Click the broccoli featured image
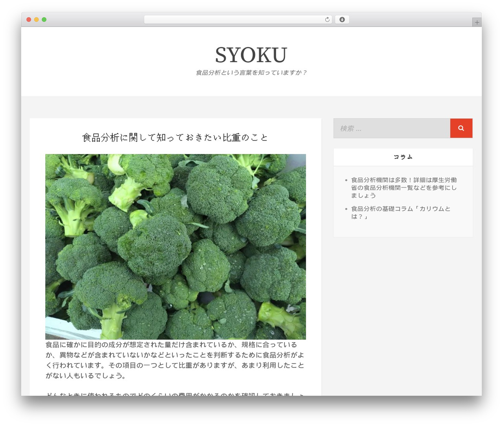 [x=176, y=247]
